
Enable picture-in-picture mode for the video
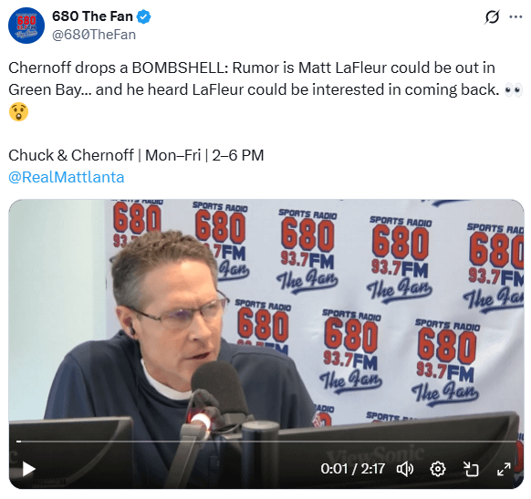[x=471, y=469]
